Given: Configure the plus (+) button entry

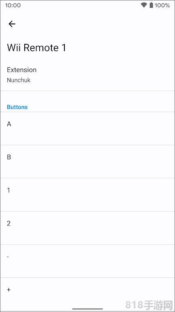Looking at the screenshot, I should tap(87, 294).
